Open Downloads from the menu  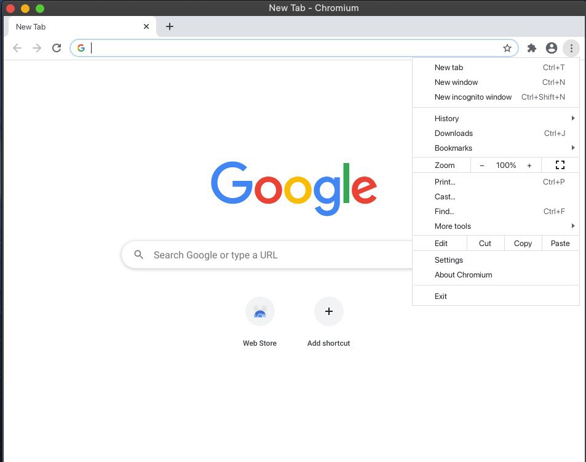tap(496, 133)
